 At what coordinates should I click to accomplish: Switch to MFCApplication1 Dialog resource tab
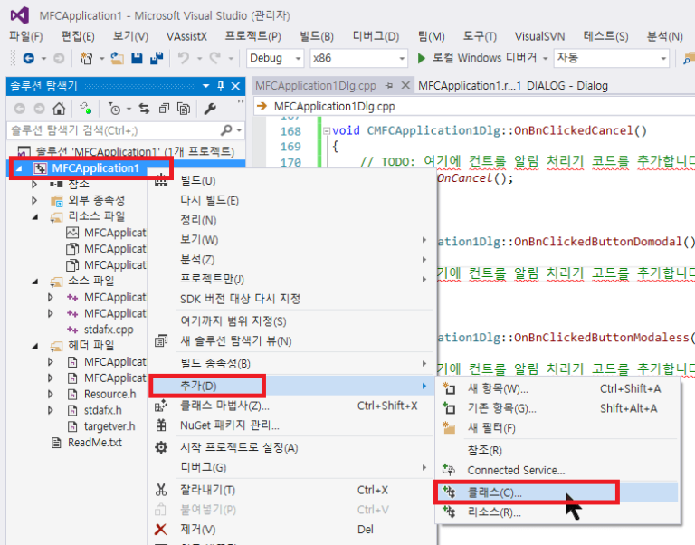coord(513,86)
